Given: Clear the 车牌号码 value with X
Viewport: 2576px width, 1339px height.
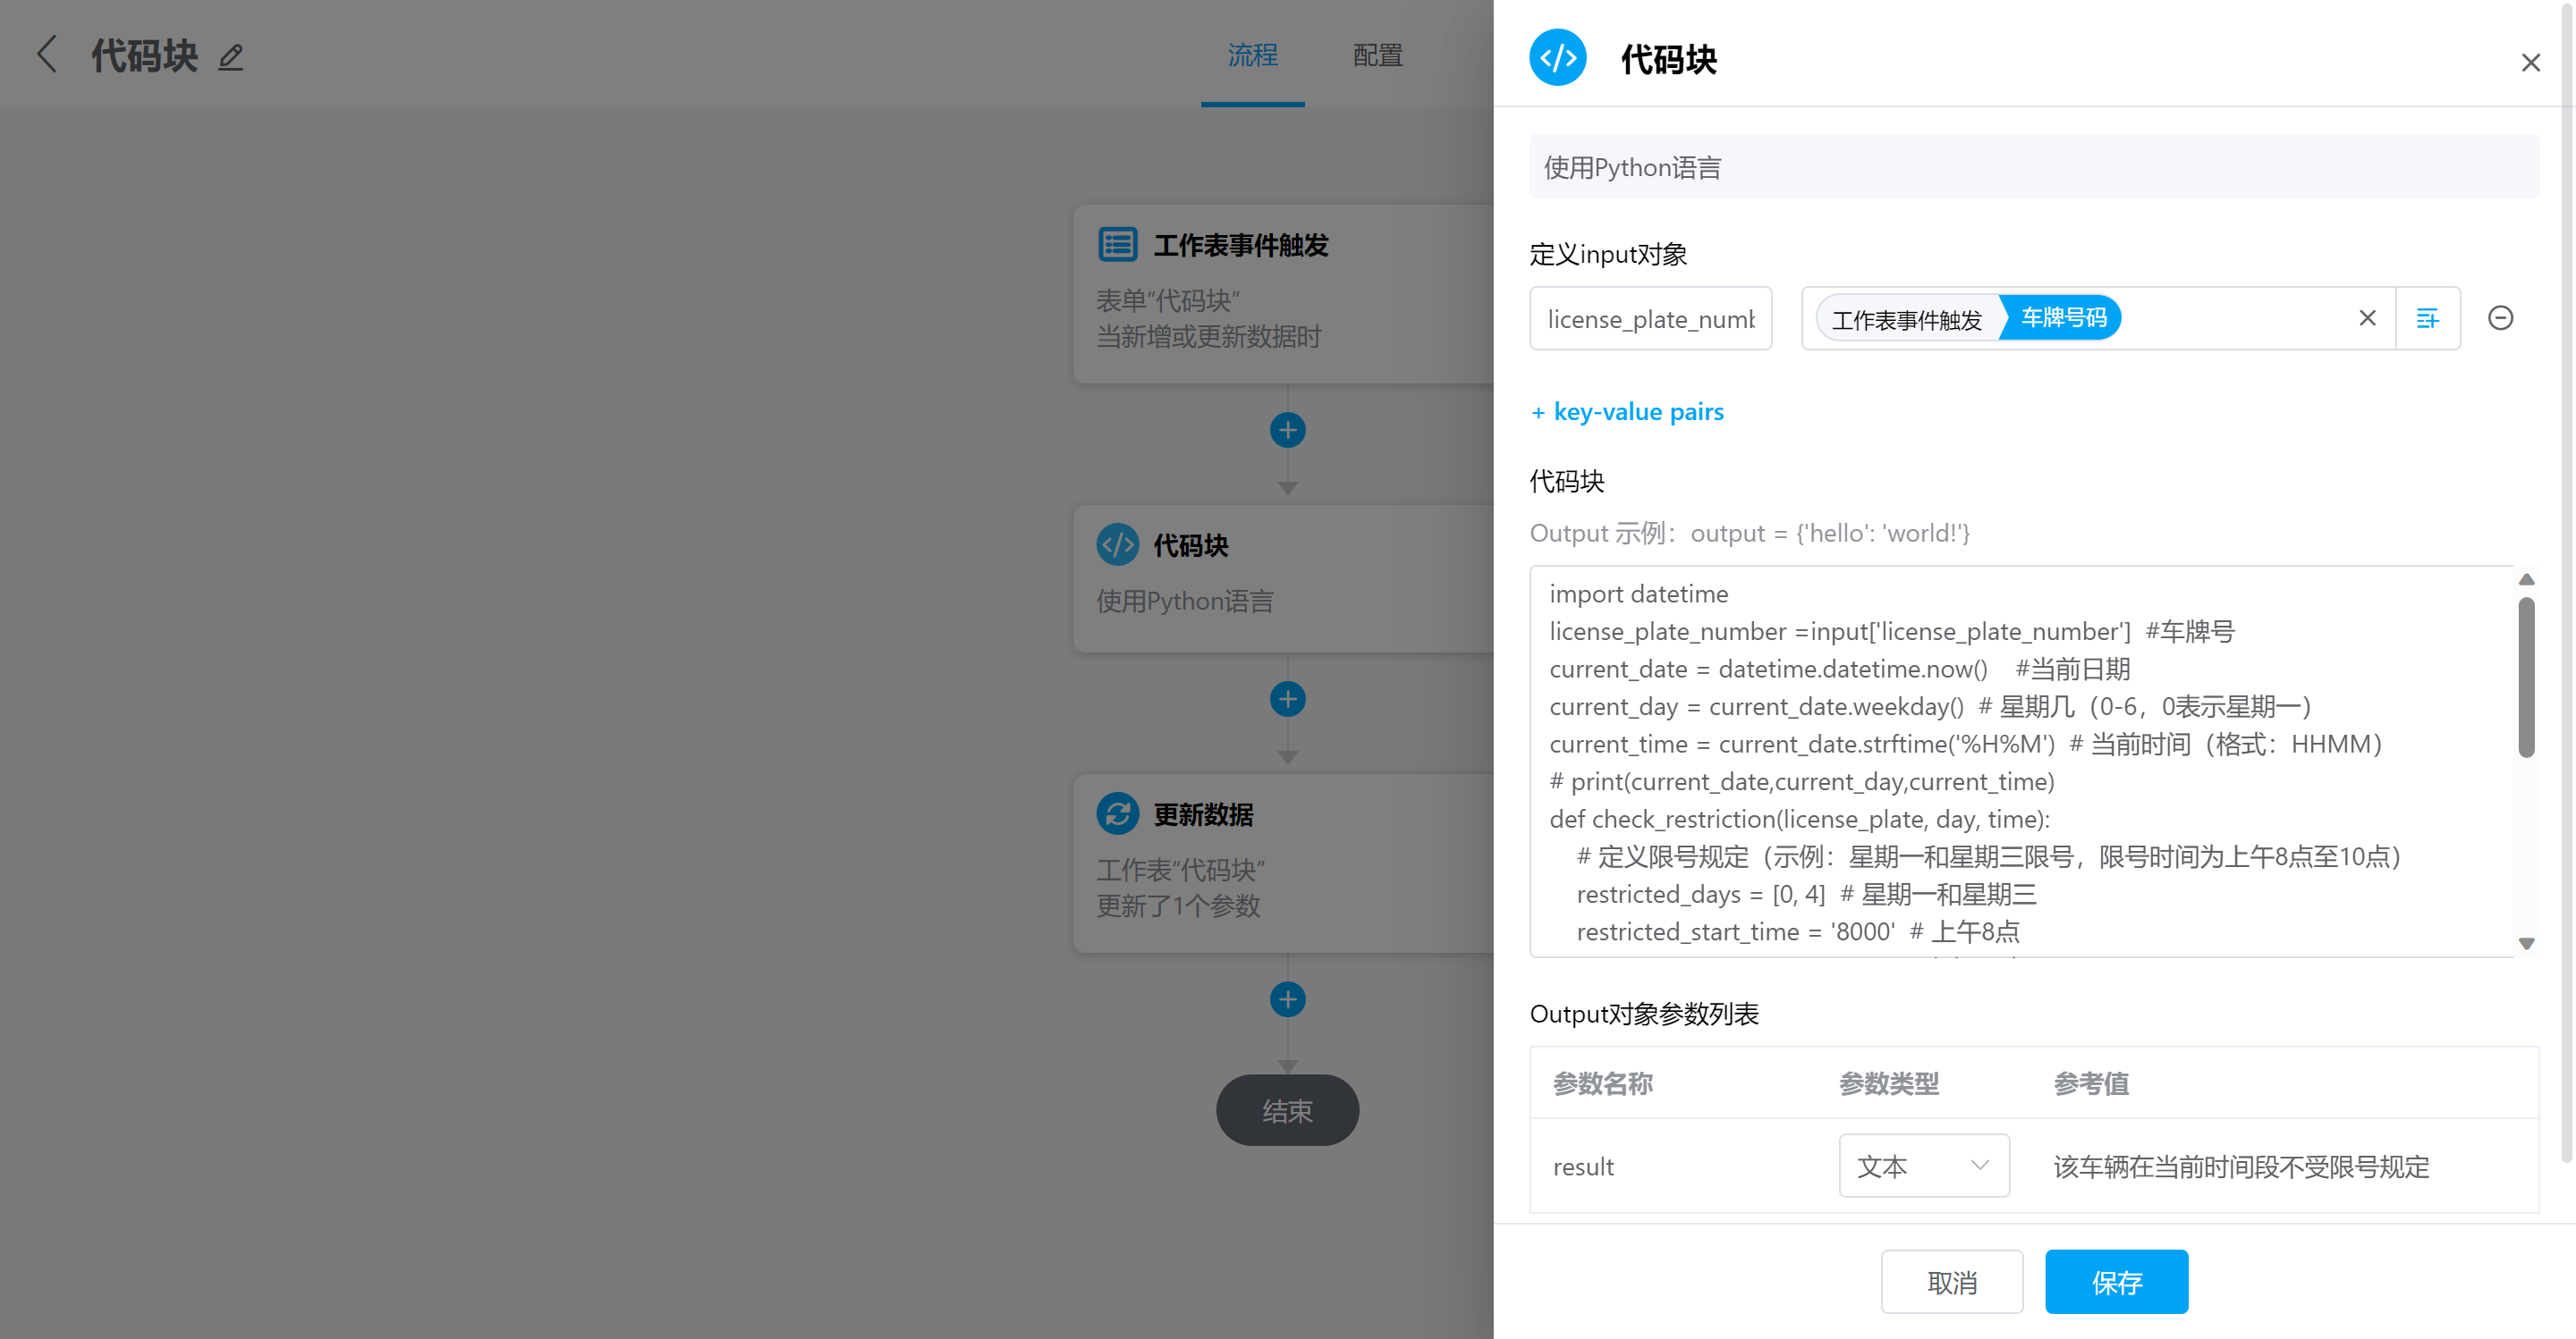Looking at the screenshot, I should pos(2367,317).
